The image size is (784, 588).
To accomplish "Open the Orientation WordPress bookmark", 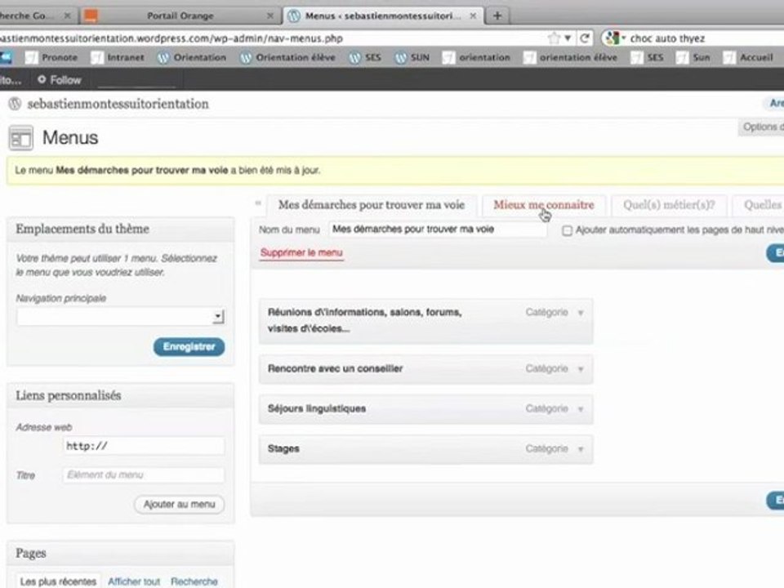I will pos(192,57).
